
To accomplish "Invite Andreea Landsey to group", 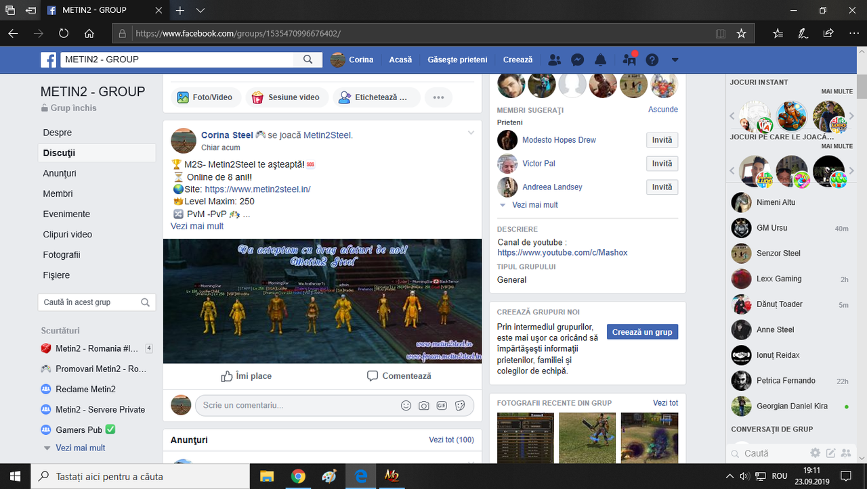I will 662,187.
